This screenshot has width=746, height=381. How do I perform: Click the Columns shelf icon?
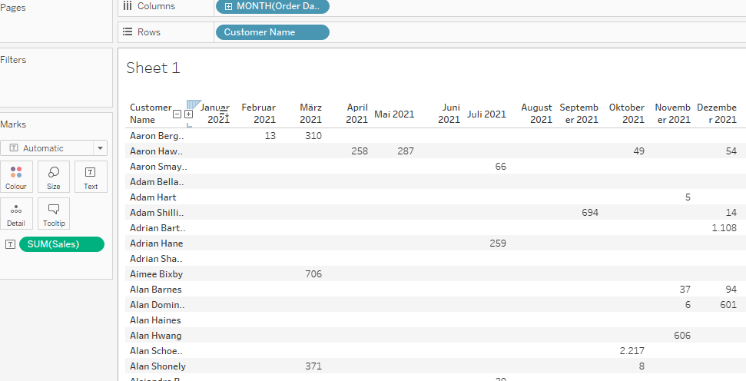coord(128,6)
